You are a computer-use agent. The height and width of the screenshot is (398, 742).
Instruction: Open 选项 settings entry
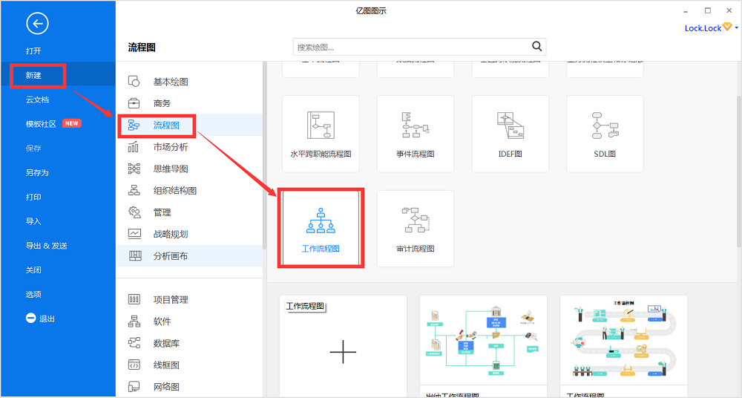[x=33, y=294]
